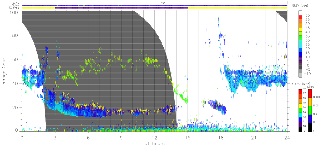
Task: Click the 14 label on TX FRQ colorbar
Action: 305,107
